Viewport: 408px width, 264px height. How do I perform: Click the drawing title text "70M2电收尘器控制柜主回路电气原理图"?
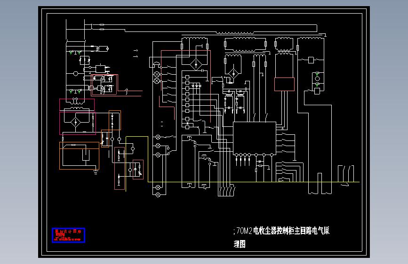281,237
